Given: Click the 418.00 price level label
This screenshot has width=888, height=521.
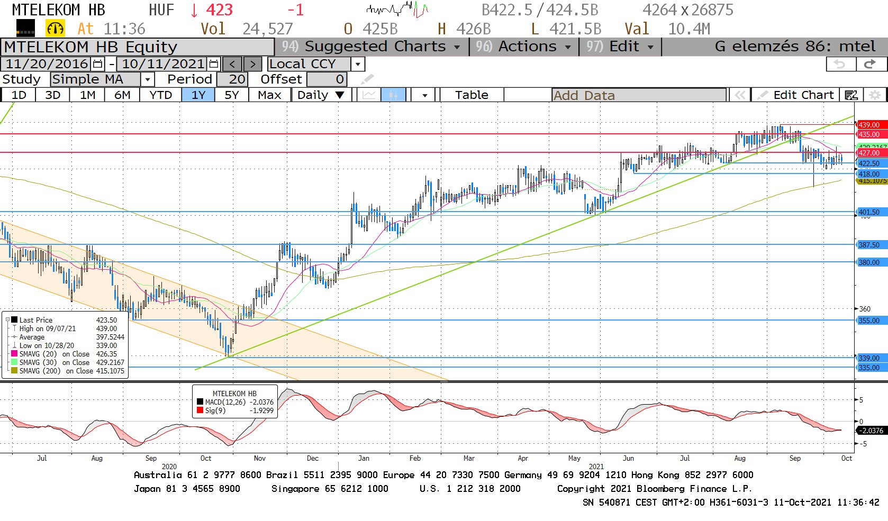Looking at the screenshot, I should coord(871,174).
